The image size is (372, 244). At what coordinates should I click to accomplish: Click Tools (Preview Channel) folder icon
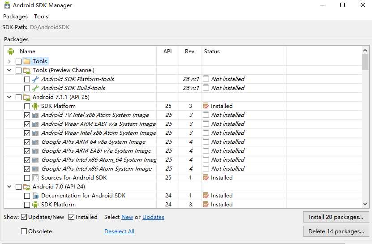(27, 70)
